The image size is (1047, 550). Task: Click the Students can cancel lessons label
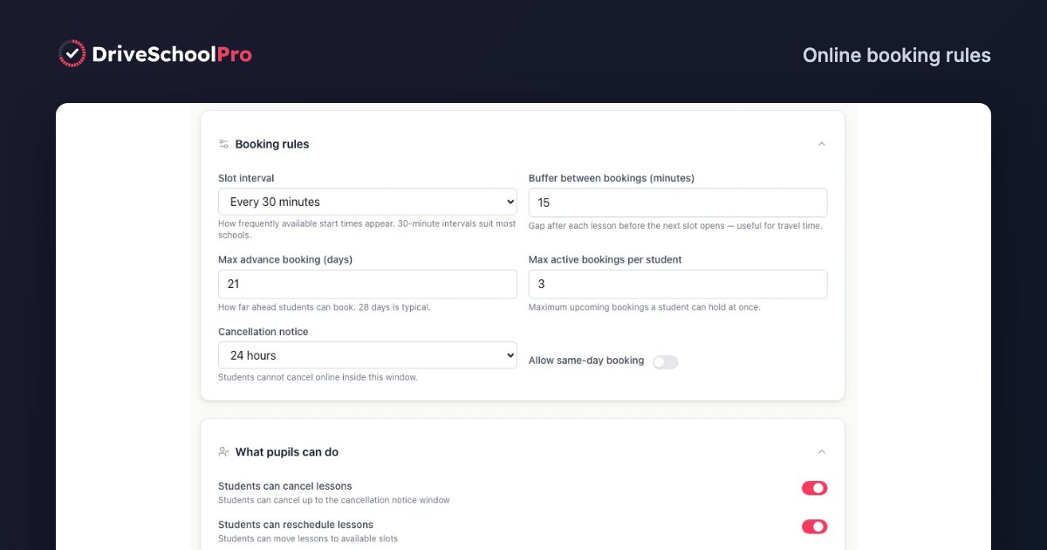pos(285,486)
